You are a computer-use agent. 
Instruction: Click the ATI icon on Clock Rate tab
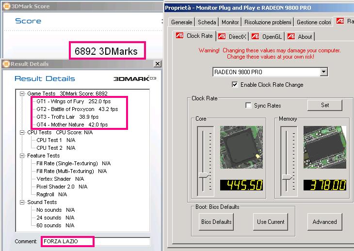tap(179, 36)
